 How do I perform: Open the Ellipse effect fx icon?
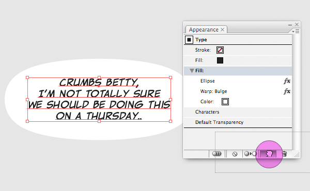click(x=287, y=81)
